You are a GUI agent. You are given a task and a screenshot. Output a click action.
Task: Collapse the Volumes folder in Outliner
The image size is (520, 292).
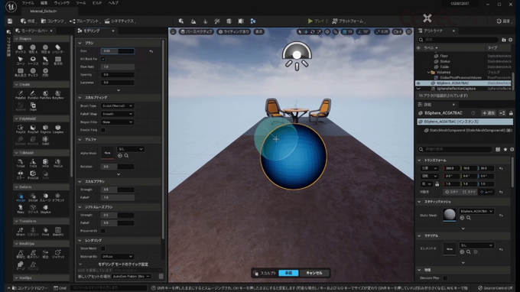(x=428, y=73)
